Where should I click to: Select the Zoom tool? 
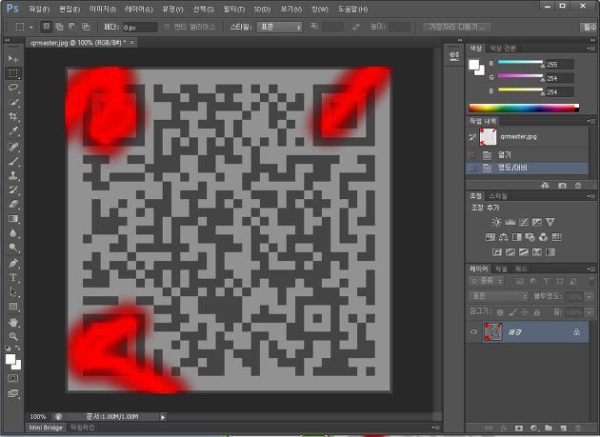tap(13, 337)
